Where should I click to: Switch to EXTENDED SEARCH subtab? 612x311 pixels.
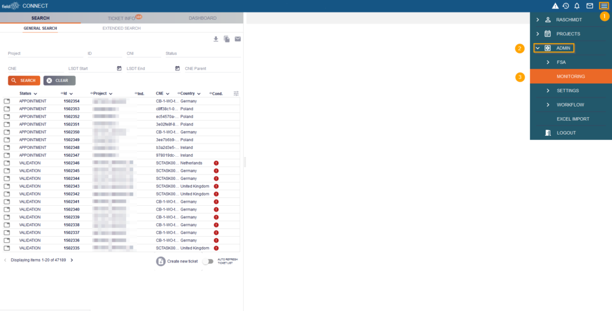point(121,29)
